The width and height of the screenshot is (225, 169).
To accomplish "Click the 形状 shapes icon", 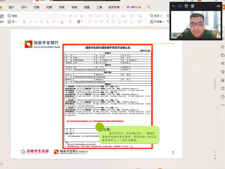I will (x=152, y=16).
